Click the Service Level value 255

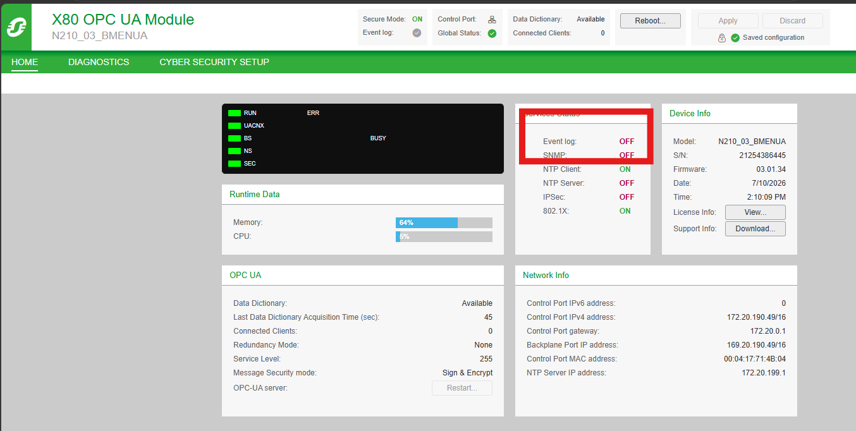[486, 359]
